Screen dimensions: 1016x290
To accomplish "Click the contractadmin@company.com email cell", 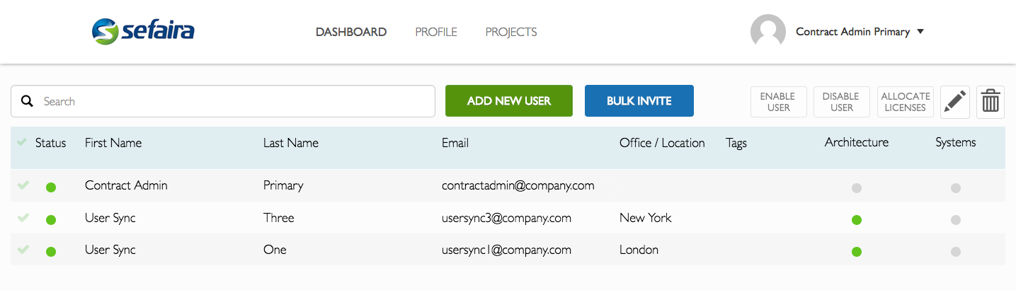I will (518, 185).
